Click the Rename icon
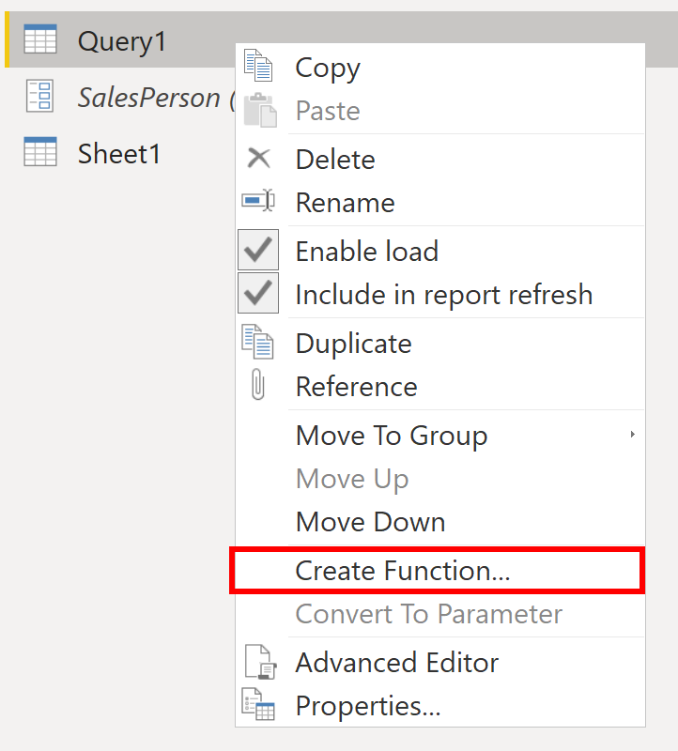The width and height of the screenshot is (678, 751). (260, 203)
